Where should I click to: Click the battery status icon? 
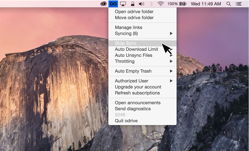point(183,4)
